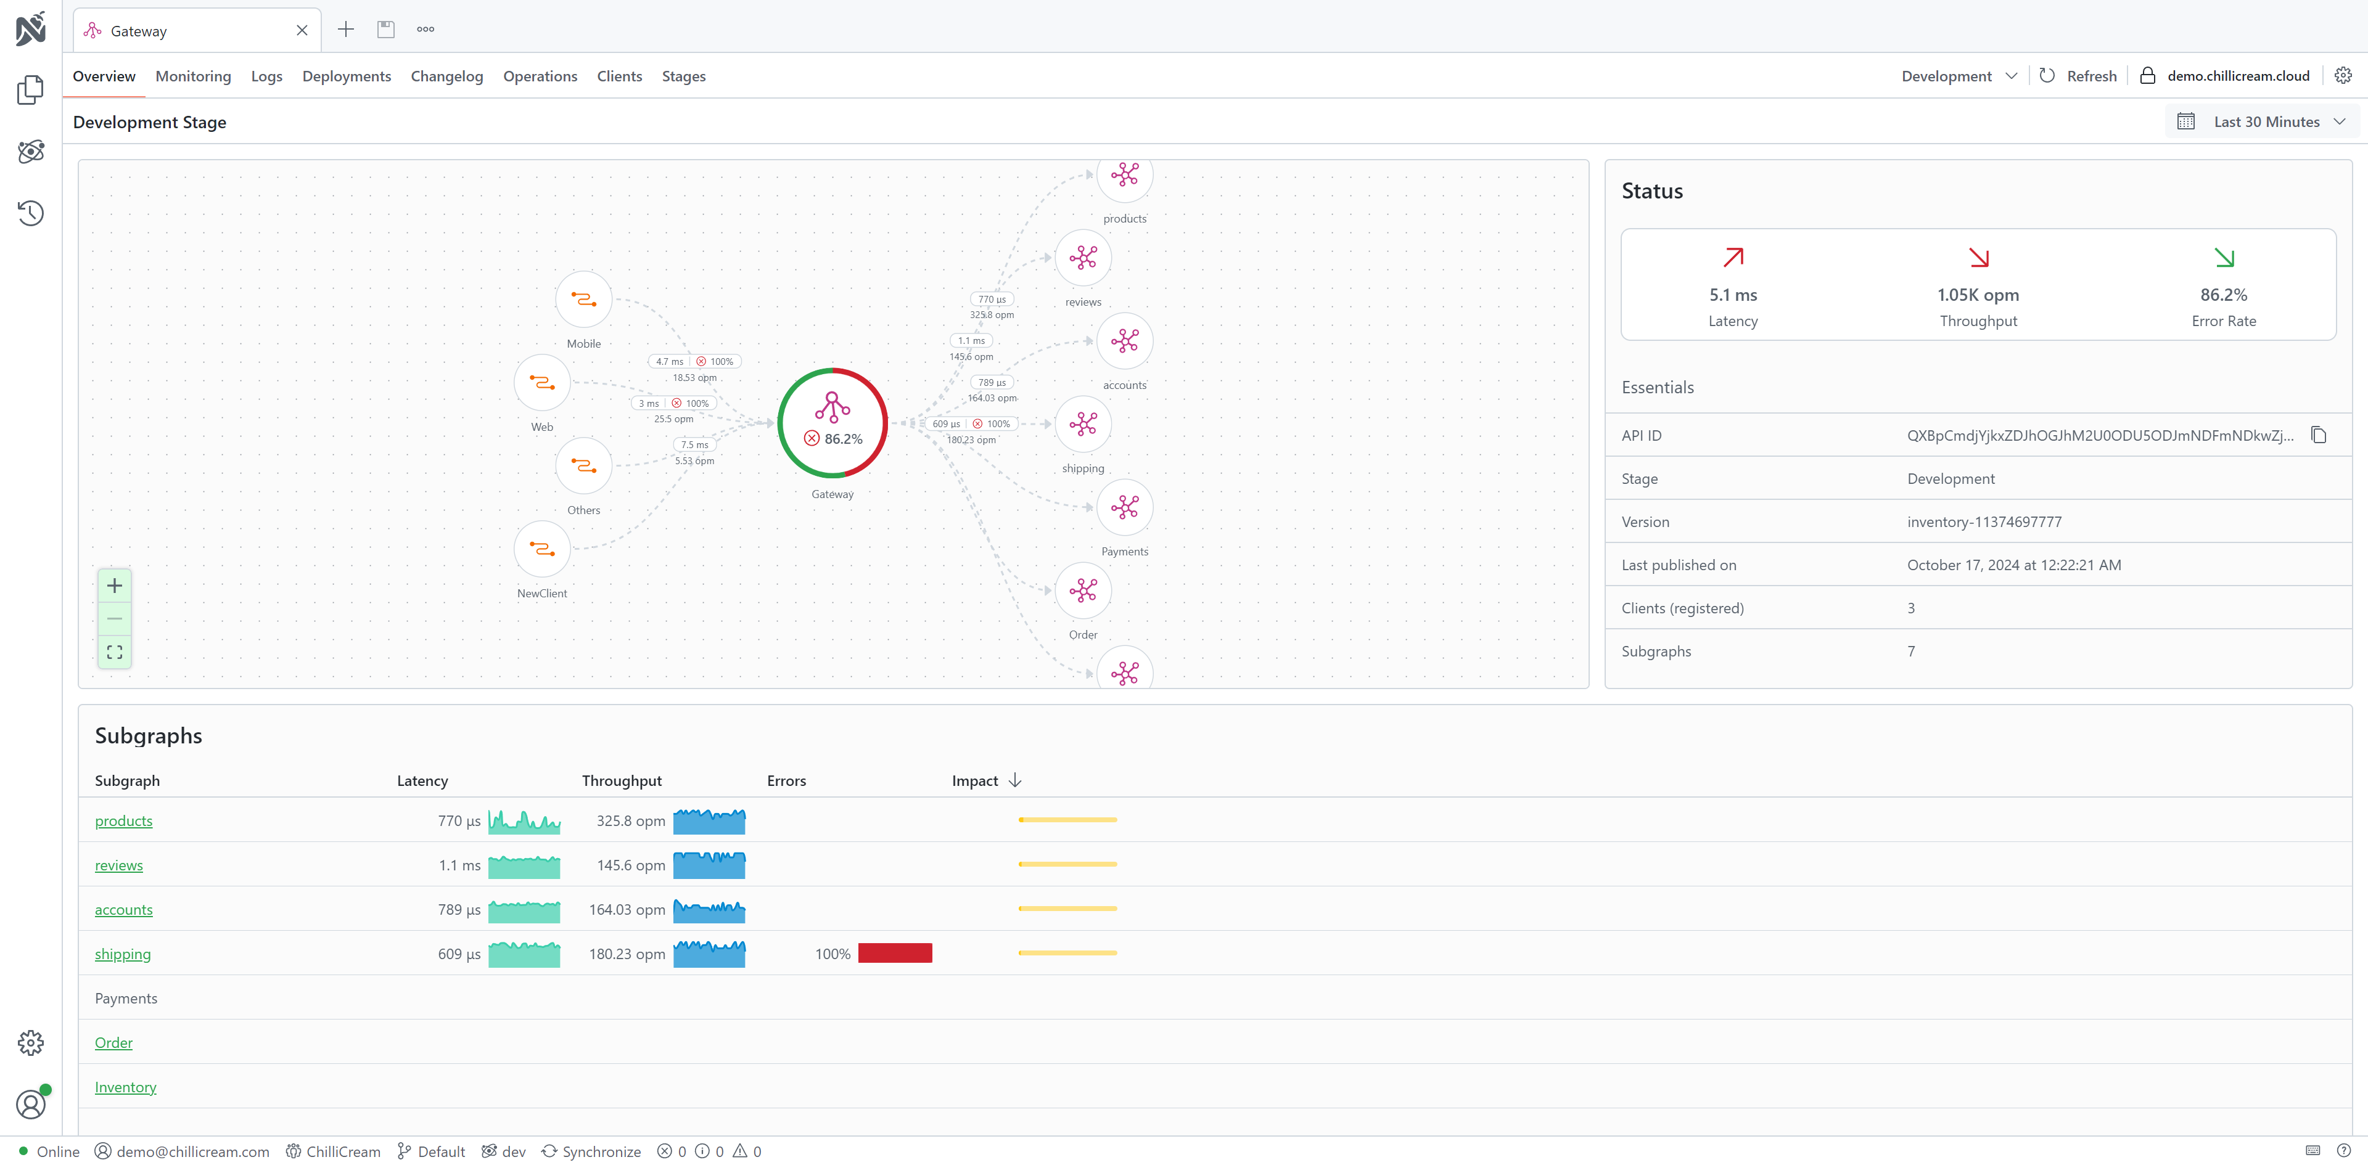Open the products subgraph link
This screenshot has width=2368, height=1165.
click(123, 820)
